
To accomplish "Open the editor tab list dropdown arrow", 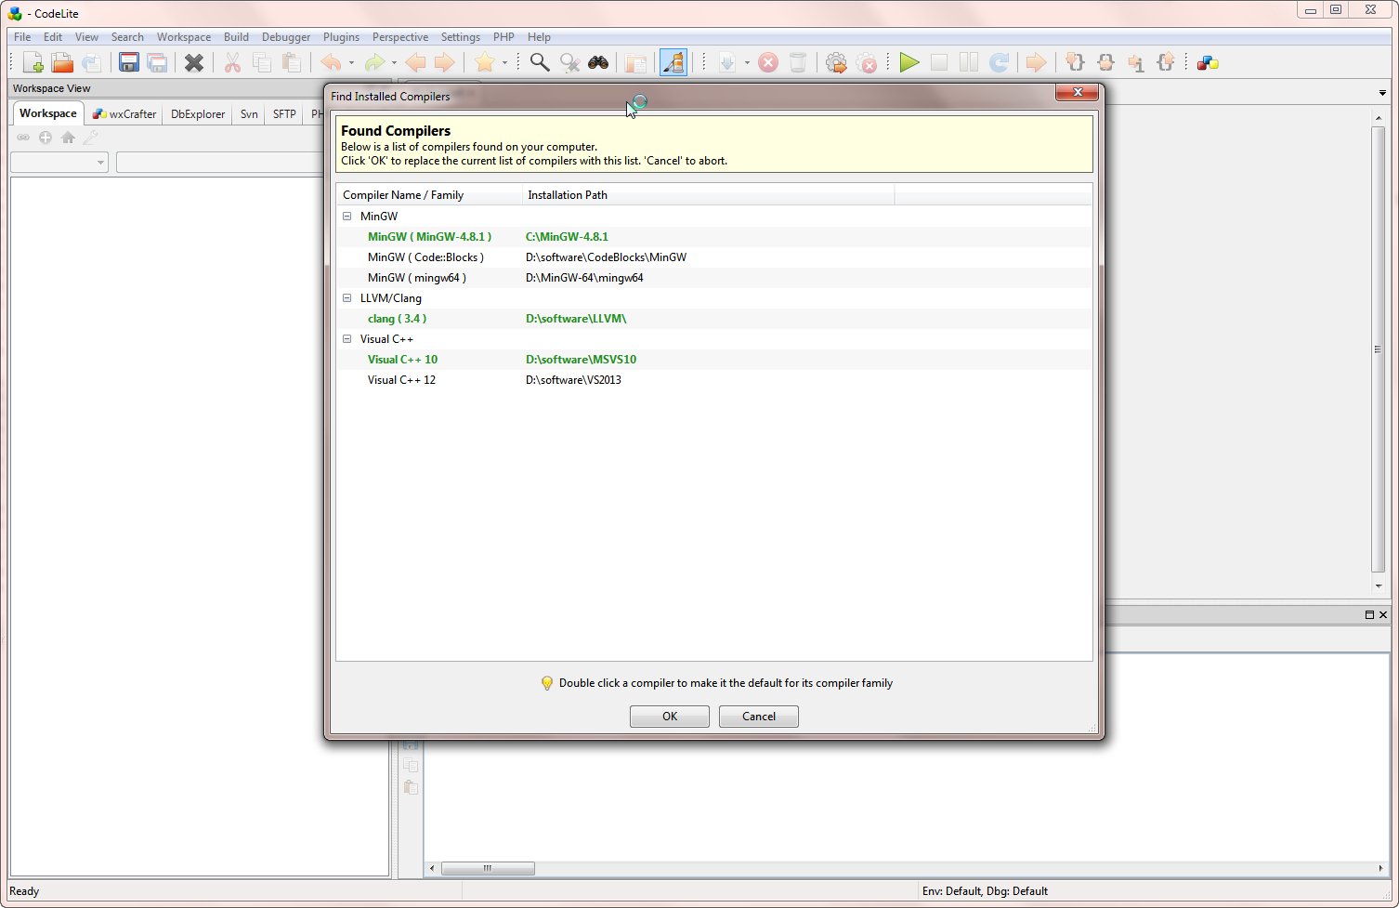I will click(x=1382, y=93).
